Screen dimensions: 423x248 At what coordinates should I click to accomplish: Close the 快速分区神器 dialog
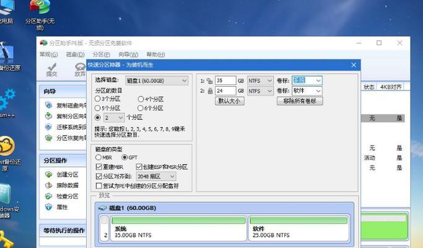coord(354,65)
